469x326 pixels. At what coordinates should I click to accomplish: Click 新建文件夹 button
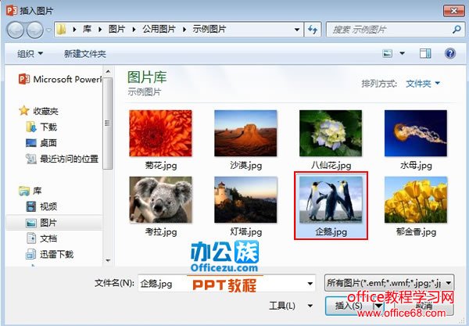tap(85, 54)
